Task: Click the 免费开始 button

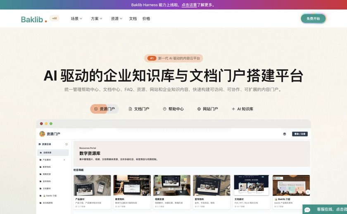Action: click(313, 19)
